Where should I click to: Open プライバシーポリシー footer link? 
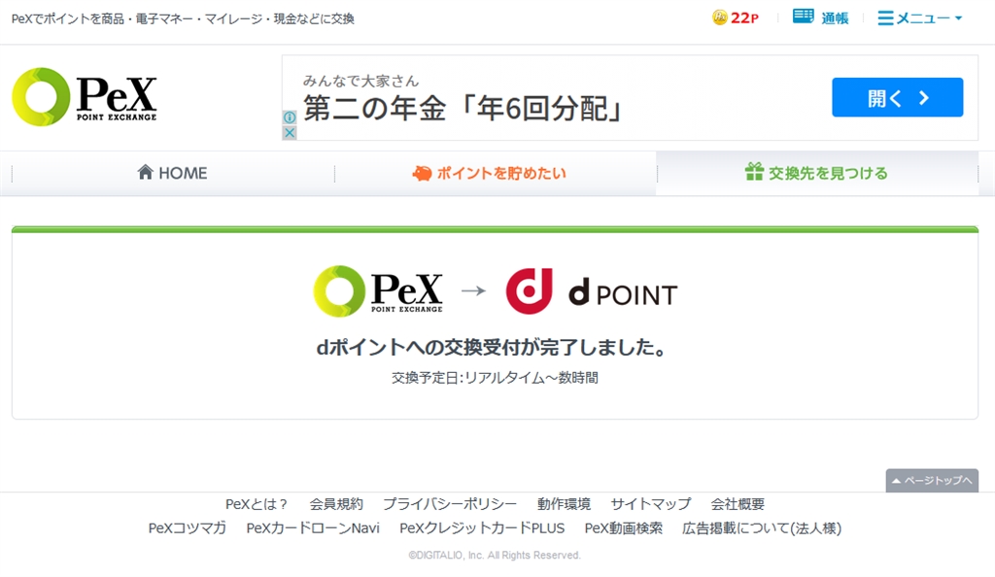(450, 505)
